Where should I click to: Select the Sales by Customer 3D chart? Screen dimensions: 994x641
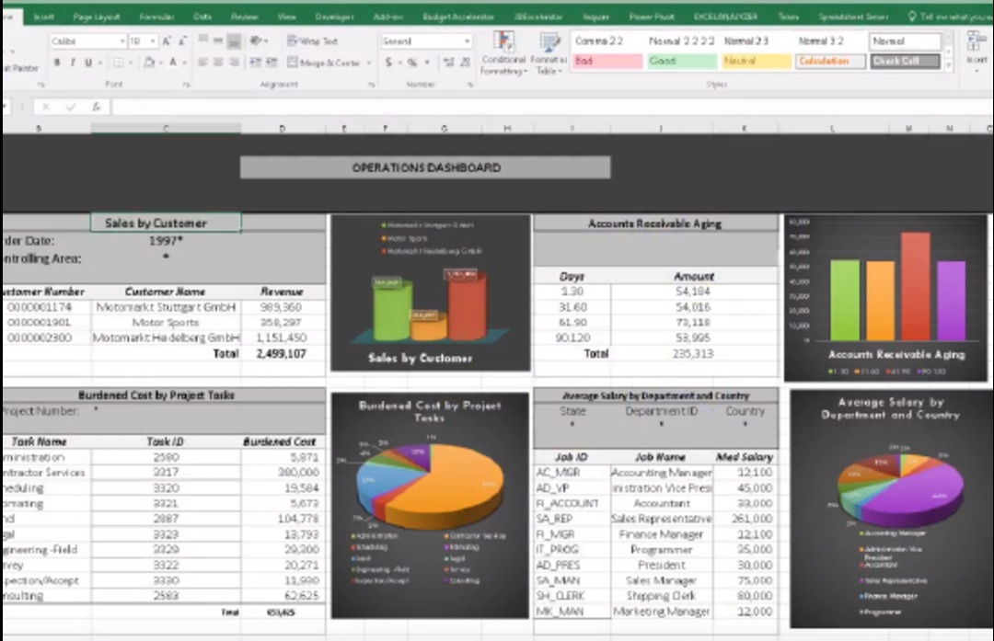point(431,292)
